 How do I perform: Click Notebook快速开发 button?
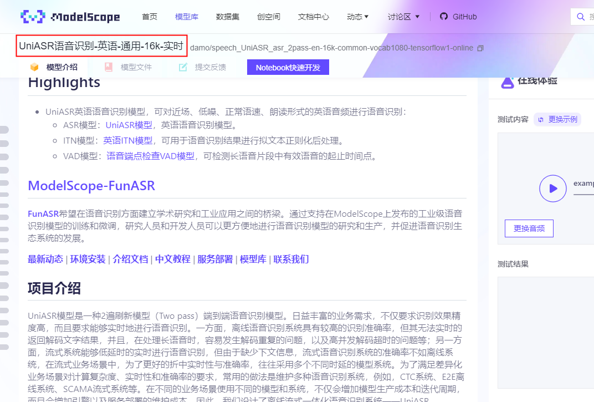(x=288, y=68)
